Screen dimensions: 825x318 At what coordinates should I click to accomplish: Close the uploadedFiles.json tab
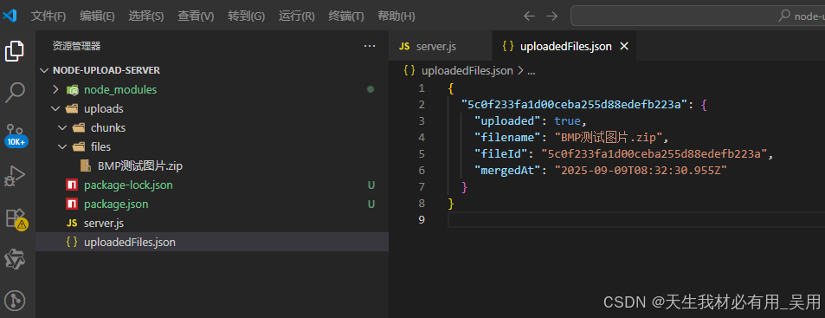624,46
